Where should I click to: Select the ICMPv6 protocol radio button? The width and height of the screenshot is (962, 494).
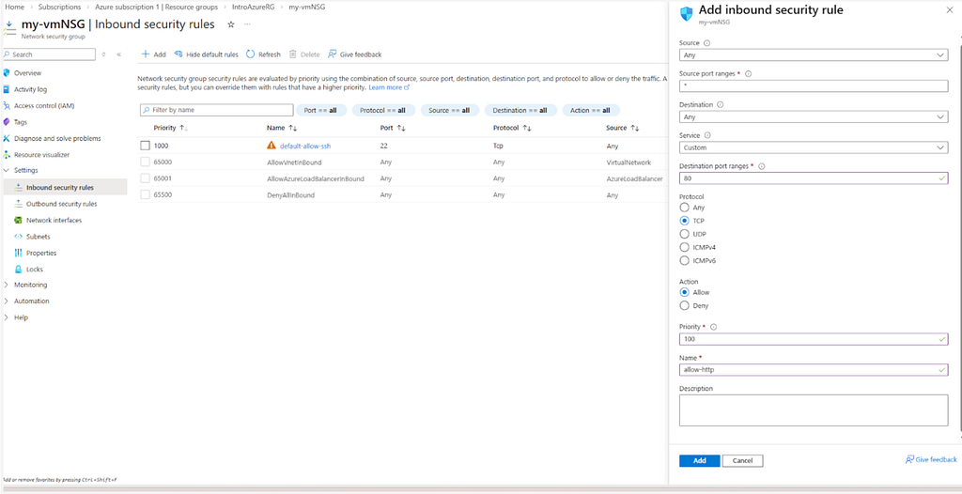click(x=685, y=261)
